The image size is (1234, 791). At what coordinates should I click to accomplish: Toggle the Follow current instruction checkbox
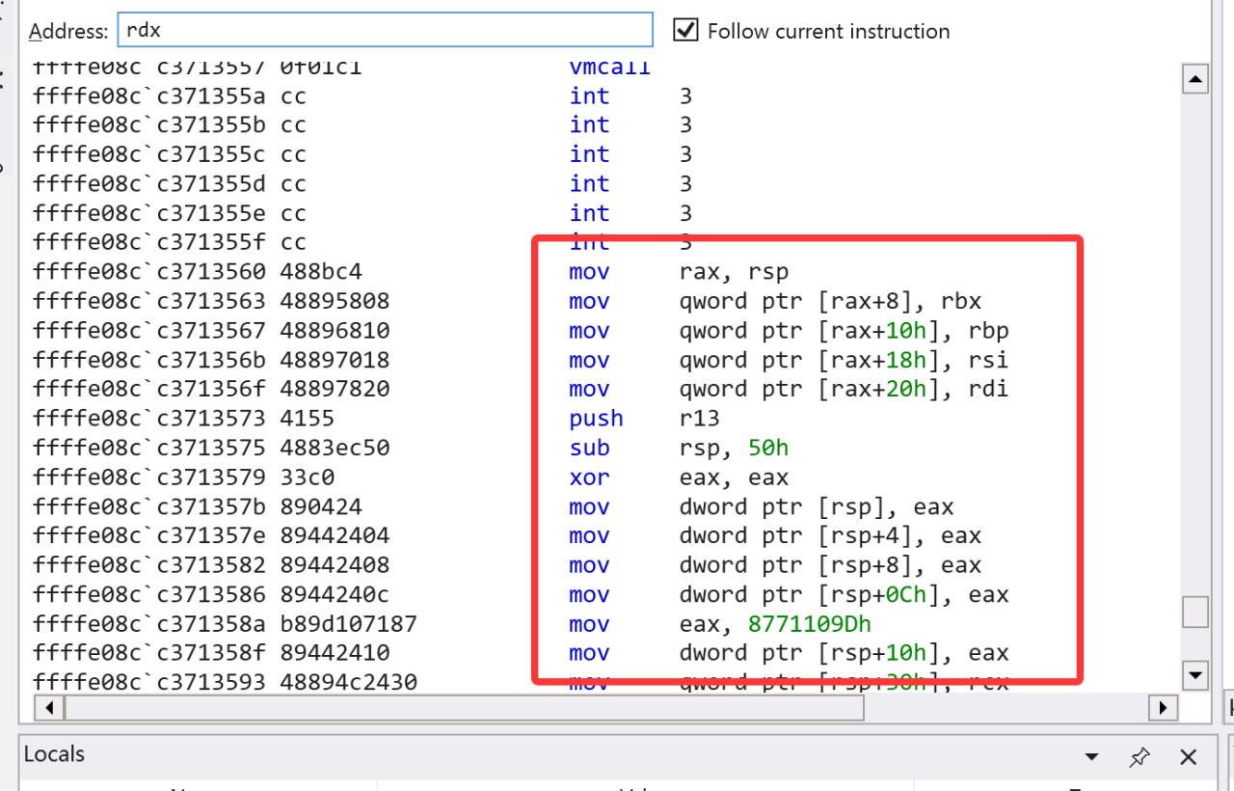pyautogui.click(x=685, y=31)
